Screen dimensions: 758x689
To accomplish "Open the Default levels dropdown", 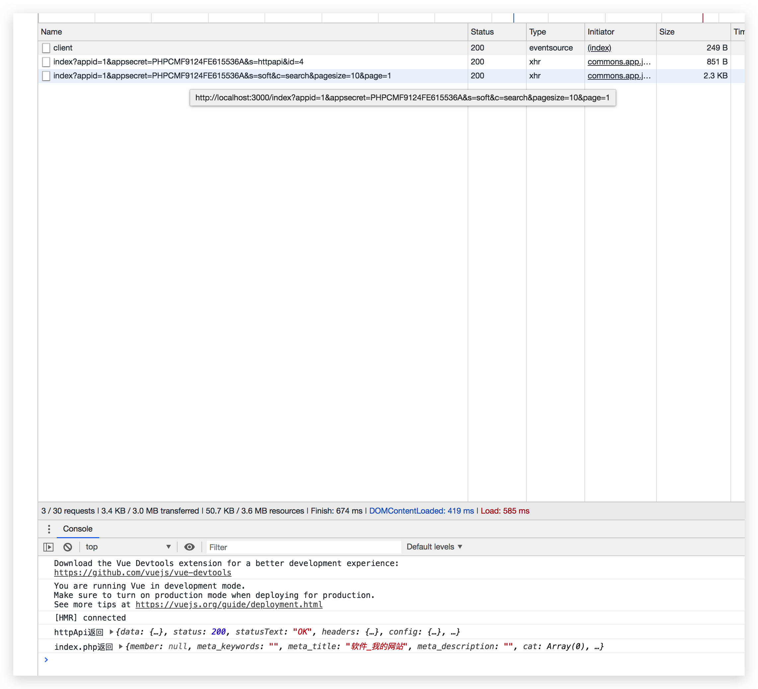I will click(x=434, y=547).
